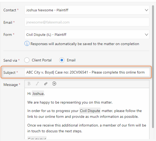Insert form link using circled arrow icon
The image size is (156, 141).
54,84
